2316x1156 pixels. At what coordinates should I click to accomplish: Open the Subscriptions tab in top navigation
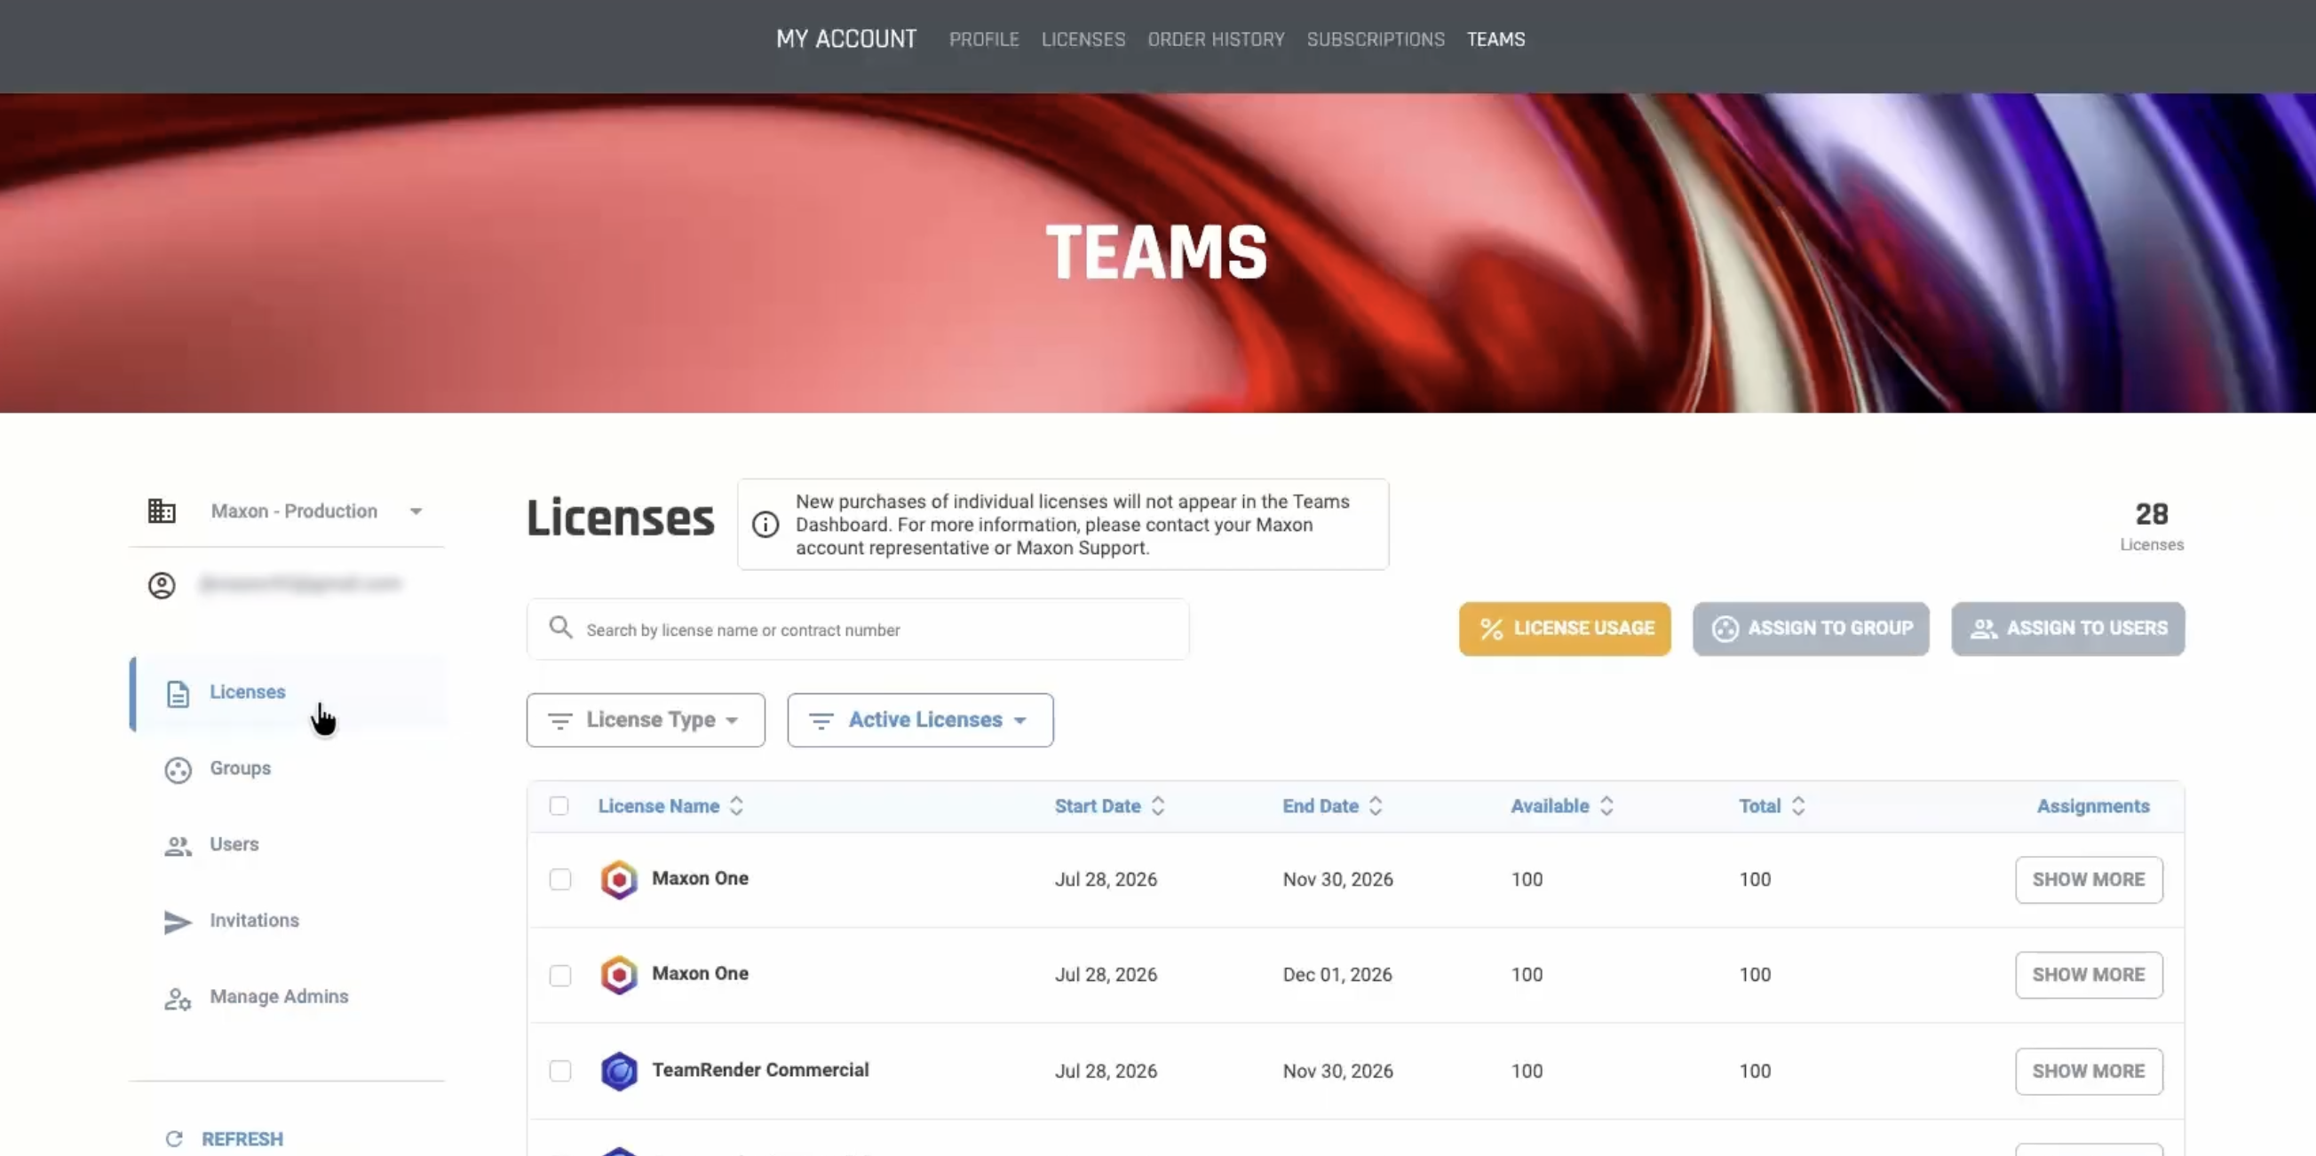click(x=1376, y=40)
